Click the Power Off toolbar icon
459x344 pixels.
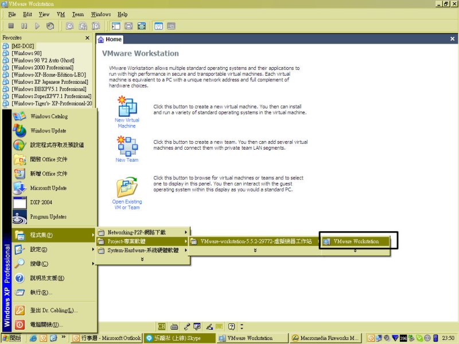pyautogui.click(x=11, y=26)
